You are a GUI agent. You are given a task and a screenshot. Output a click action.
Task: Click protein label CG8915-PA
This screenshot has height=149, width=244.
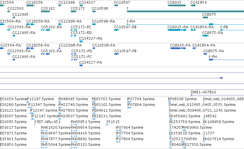(x=180, y=45)
